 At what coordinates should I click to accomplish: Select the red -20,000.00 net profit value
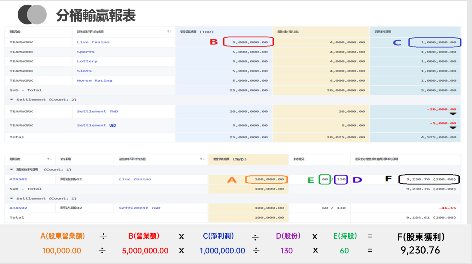point(442,109)
